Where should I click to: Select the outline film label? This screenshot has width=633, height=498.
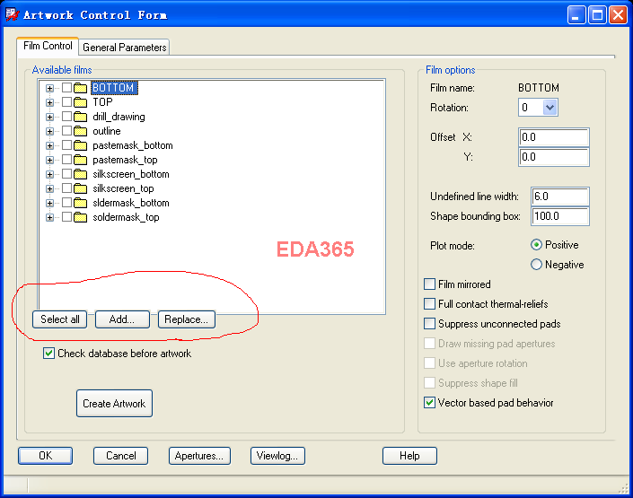[107, 131]
